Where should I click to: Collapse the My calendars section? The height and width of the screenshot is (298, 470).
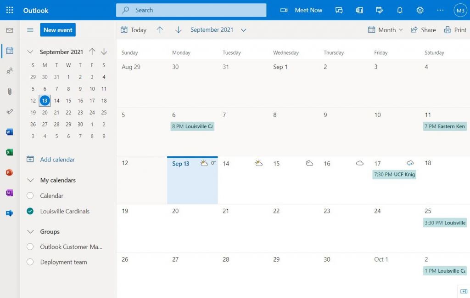click(30, 180)
